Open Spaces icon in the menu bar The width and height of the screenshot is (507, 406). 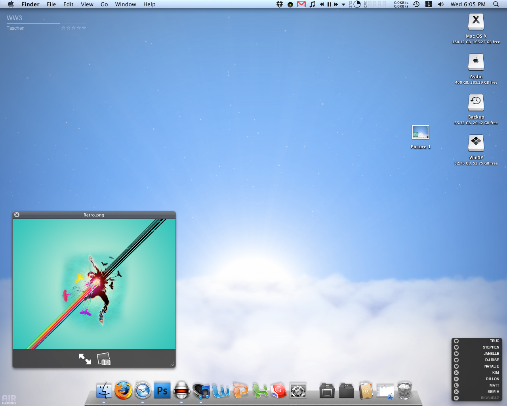coord(429,4)
